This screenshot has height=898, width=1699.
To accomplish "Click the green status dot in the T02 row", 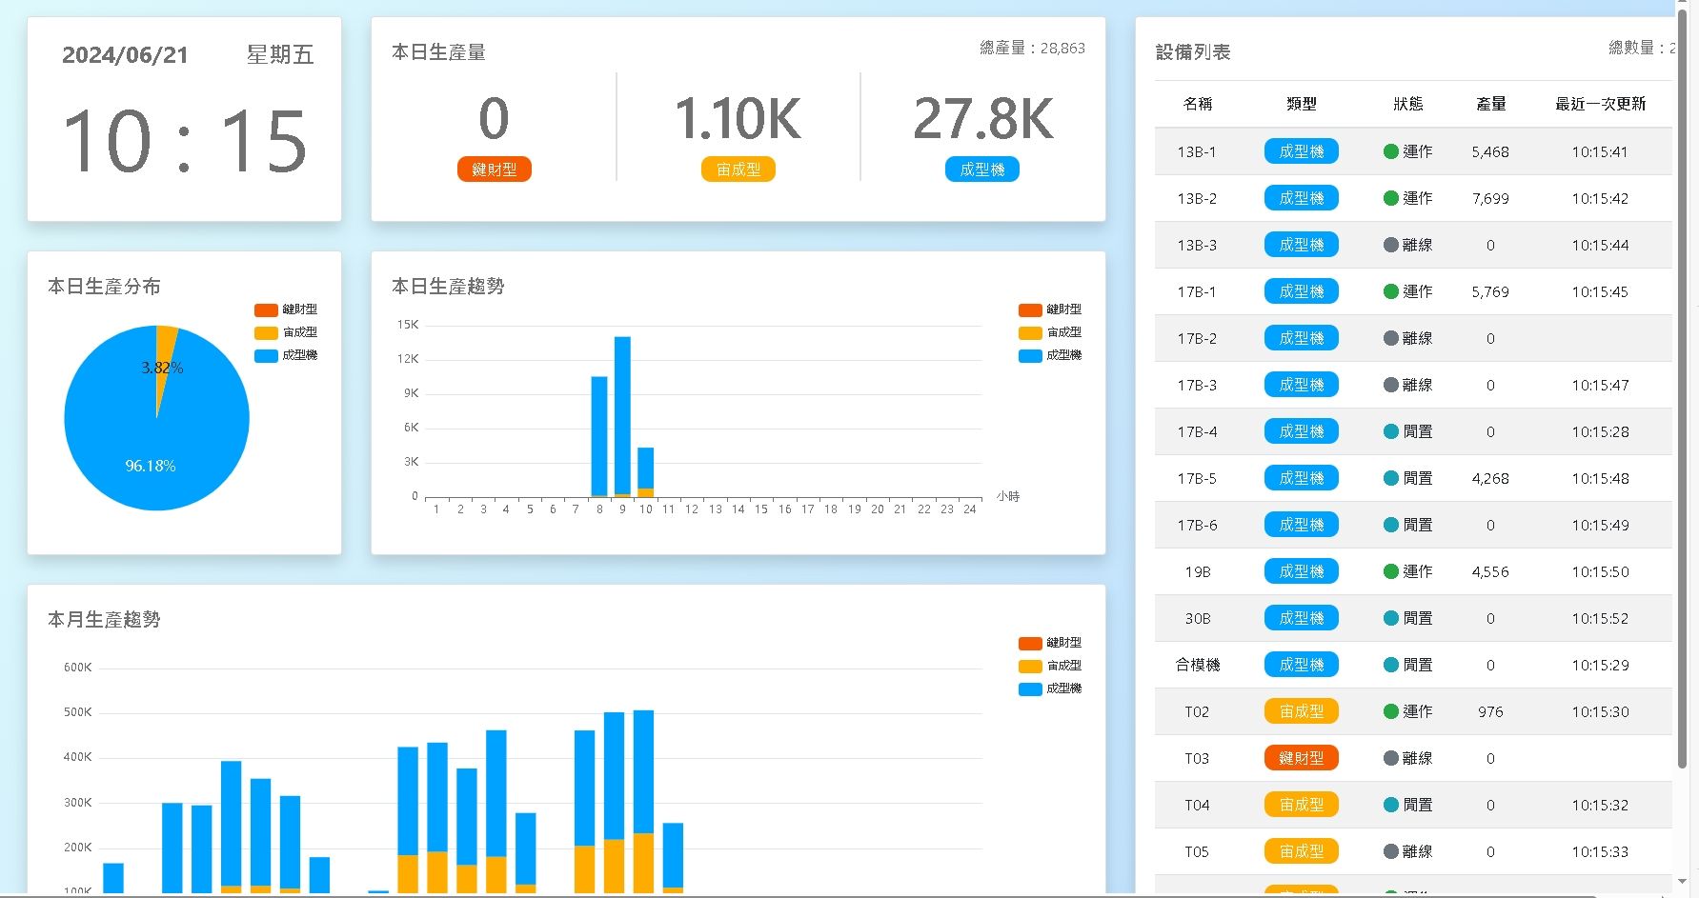I will [x=1391, y=711].
